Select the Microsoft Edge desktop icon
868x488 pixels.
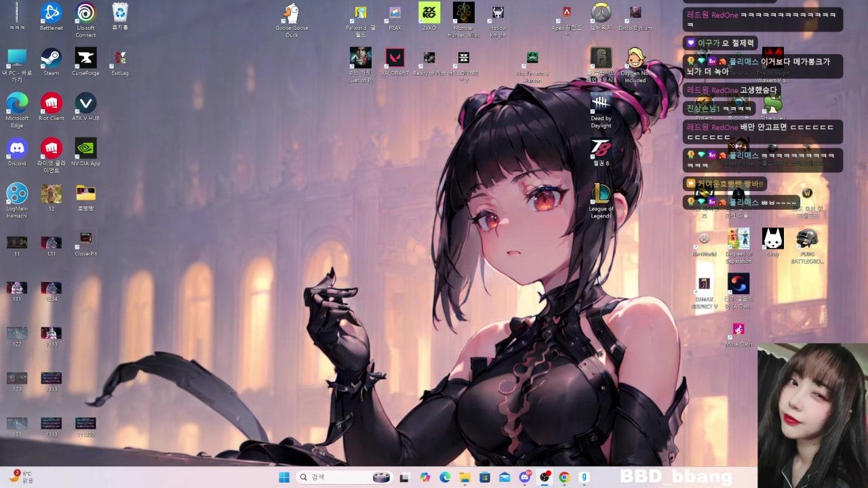point(17,110)
